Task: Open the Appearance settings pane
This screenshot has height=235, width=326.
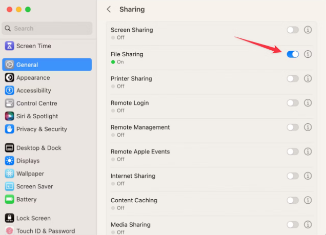Action: (47, 78)
